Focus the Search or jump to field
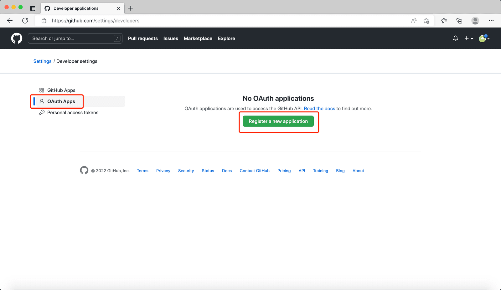501x290 pixels. [x=75, y=38]
